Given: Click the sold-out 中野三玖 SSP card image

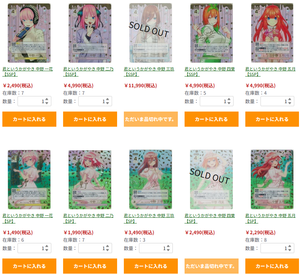Looking at the screenshot, I should (150, 33).
